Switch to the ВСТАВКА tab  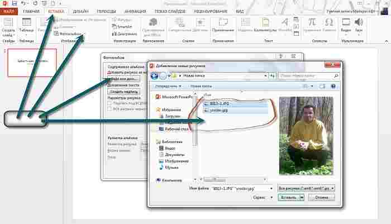pyautogui.click(x=56, y=12)
